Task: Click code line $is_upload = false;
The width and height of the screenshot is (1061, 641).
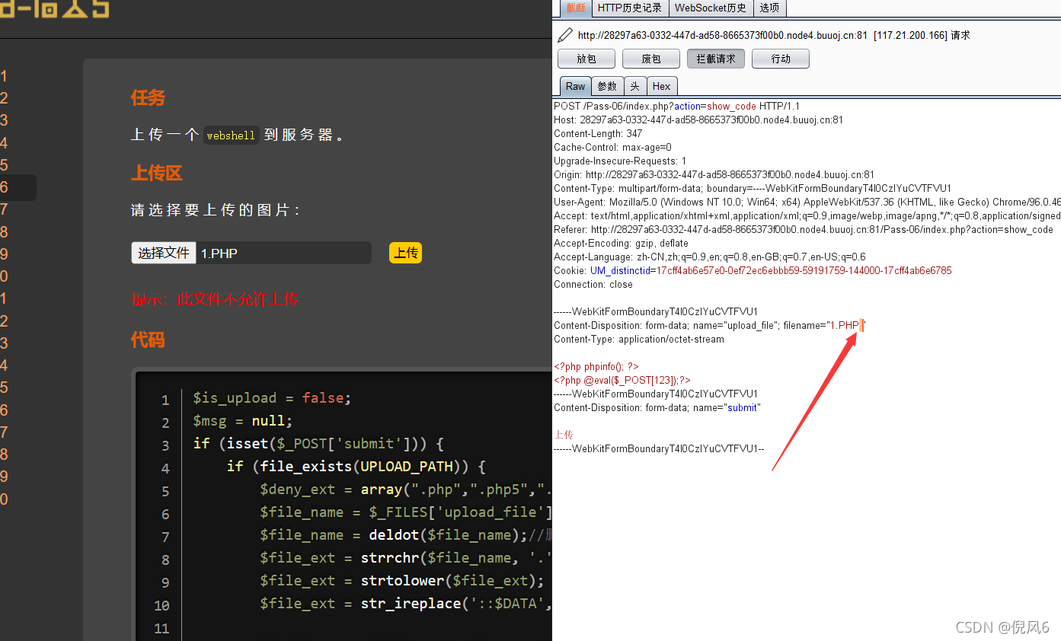Action: point(272,398)
